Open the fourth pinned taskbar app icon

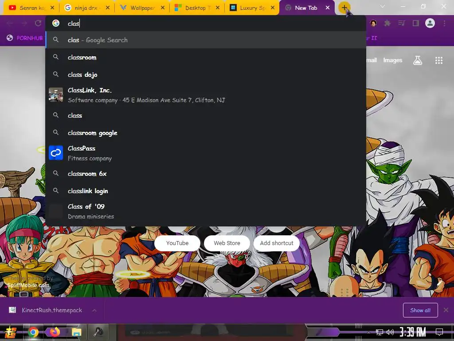point(98,332)
